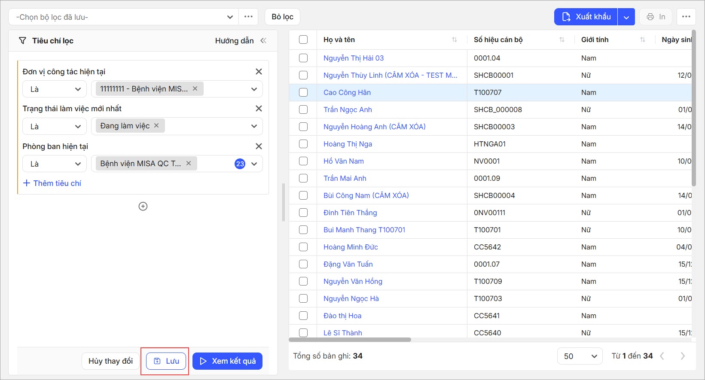This screenshot has width=705, height=380.
Task: Select all rows with header checkbox
Action: click(303, 40)
